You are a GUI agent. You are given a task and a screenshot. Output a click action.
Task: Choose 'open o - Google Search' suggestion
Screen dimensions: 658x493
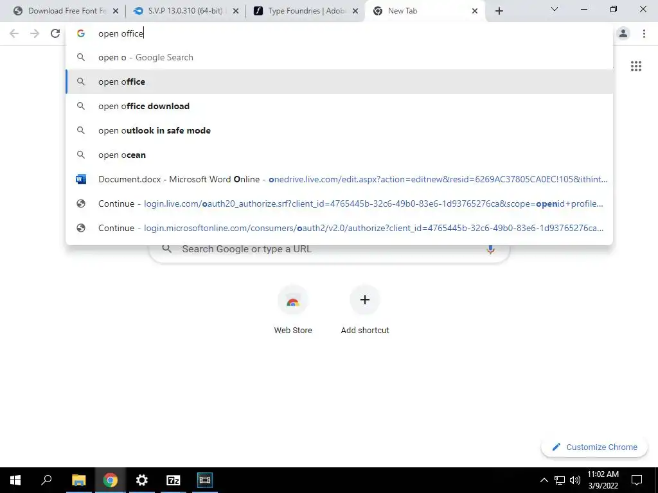(x=339, y=57)
